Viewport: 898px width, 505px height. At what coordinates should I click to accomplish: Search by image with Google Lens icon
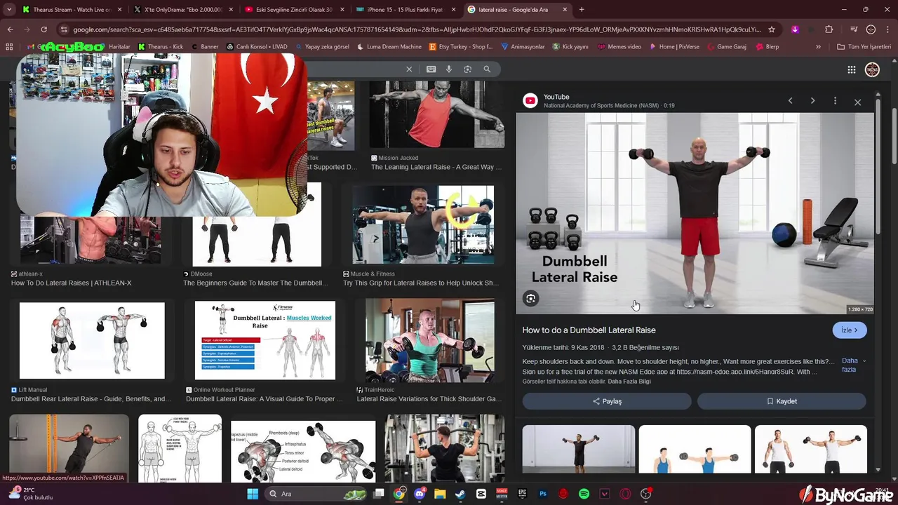coord(468,69)
